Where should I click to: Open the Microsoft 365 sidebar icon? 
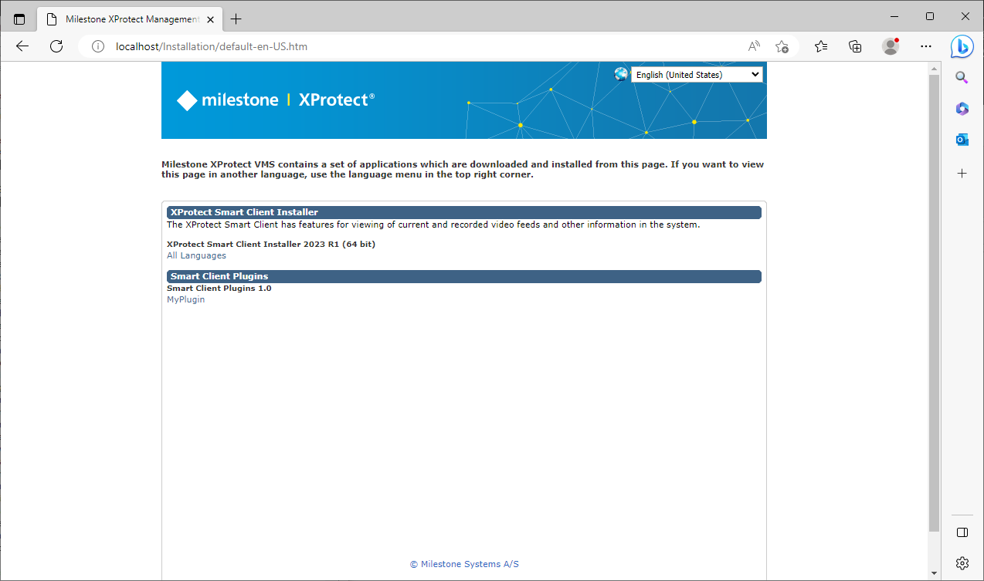coord(962,109)
